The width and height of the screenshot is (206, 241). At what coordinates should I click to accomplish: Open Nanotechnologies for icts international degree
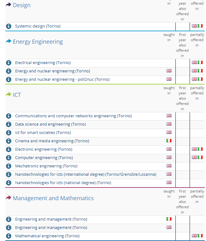pos(86,174)
